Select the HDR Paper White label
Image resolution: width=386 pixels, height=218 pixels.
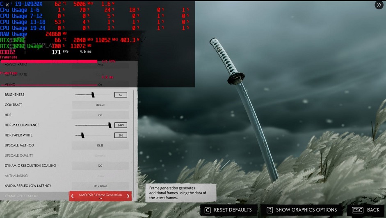coord(18,135)
